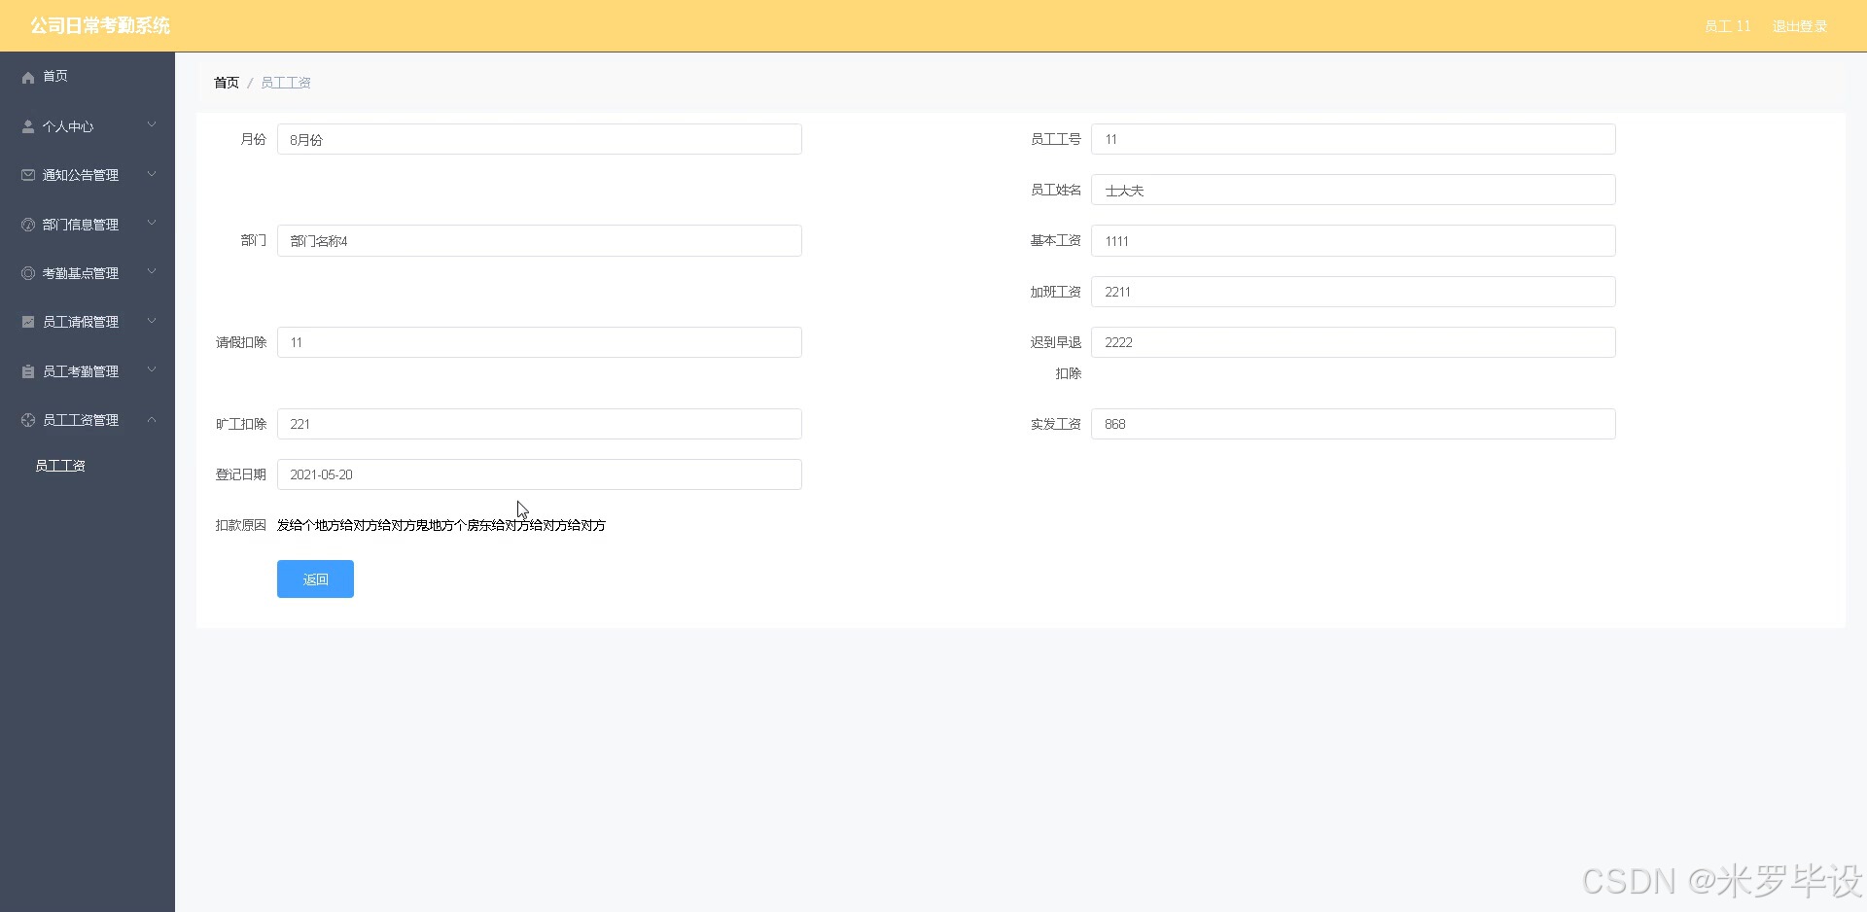Open the 部门信息管理 menu label
This screenshot has width=1867, height=912.
coord(81,225)
